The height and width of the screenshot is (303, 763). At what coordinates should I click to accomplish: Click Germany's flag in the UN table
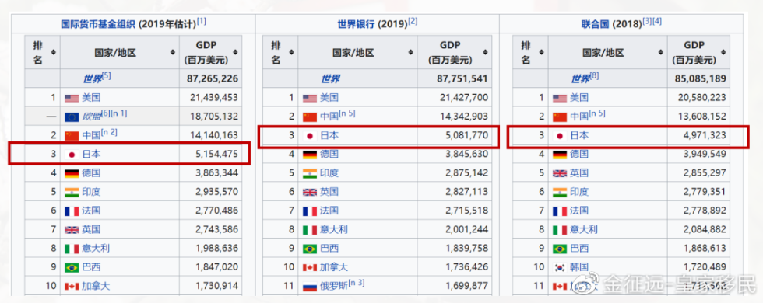point(560,155)
